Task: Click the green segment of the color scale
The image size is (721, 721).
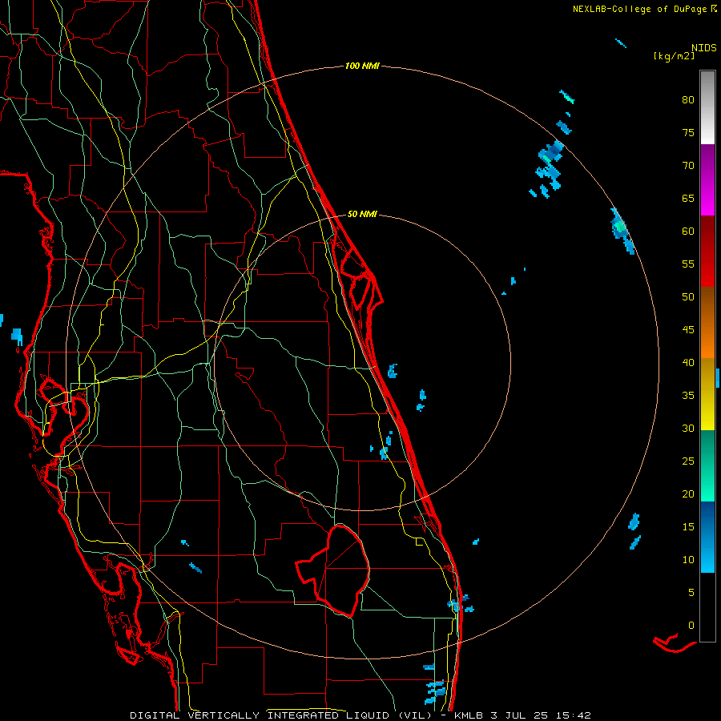Action: (707, 465)
